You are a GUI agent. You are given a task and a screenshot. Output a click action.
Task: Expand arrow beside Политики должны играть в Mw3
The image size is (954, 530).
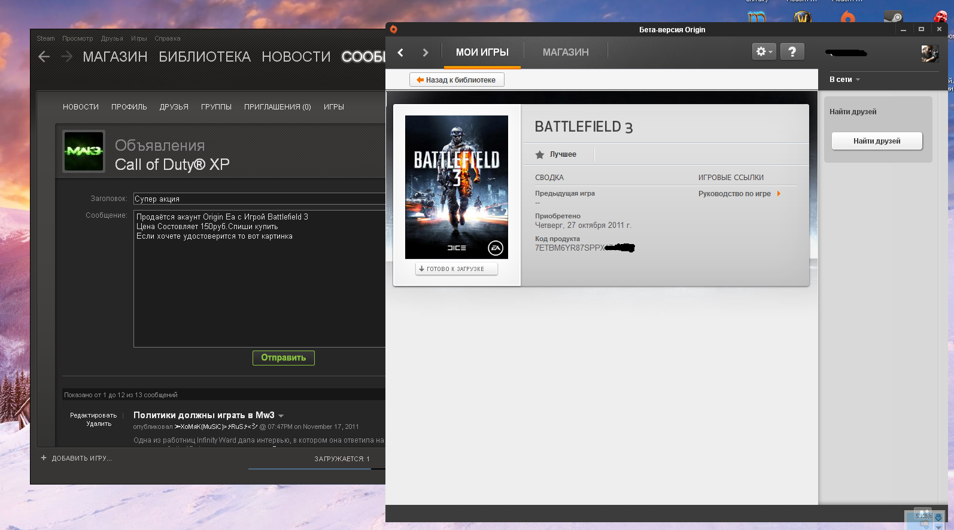(x=281, y=416)
